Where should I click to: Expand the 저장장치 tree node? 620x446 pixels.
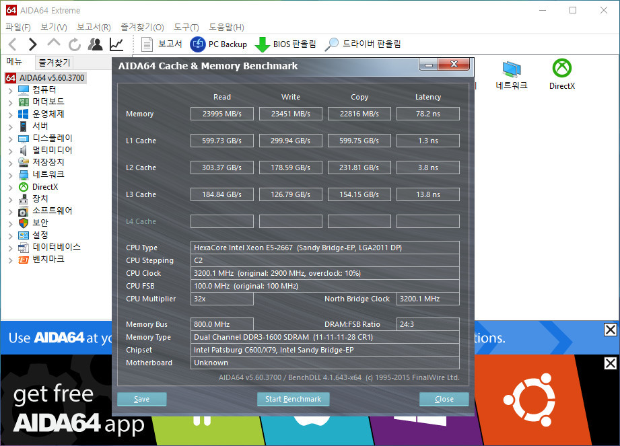[x=11, y=163]
